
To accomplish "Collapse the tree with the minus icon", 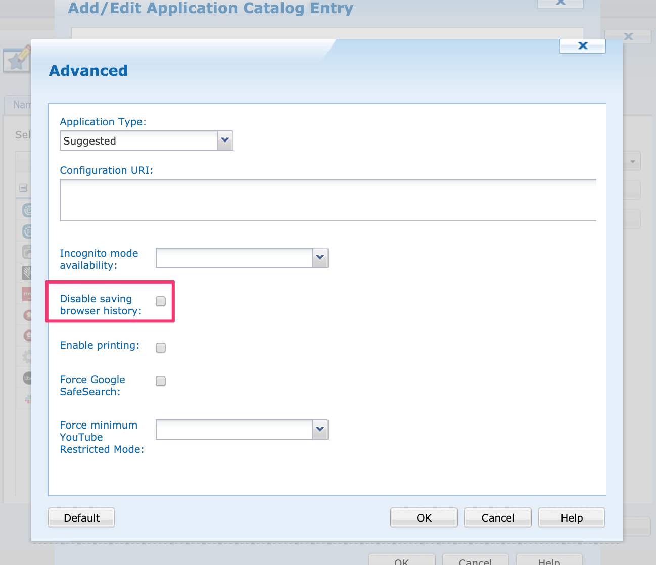I will 23,188.
